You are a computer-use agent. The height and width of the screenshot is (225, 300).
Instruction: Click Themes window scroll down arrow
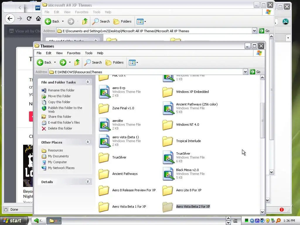[262, 212]
